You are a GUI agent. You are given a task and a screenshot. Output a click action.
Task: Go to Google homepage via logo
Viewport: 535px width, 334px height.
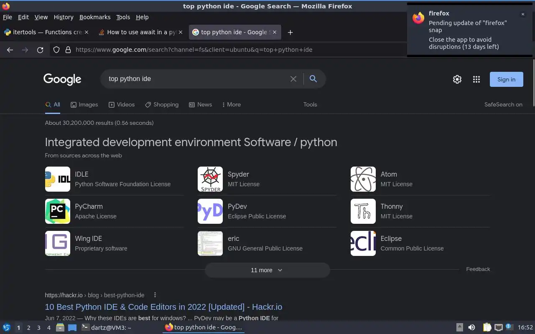[x=62, y=79]
